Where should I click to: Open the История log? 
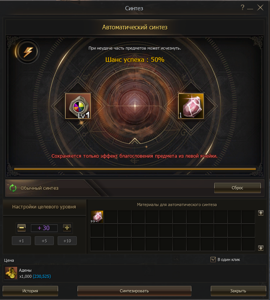coord(30,291)
